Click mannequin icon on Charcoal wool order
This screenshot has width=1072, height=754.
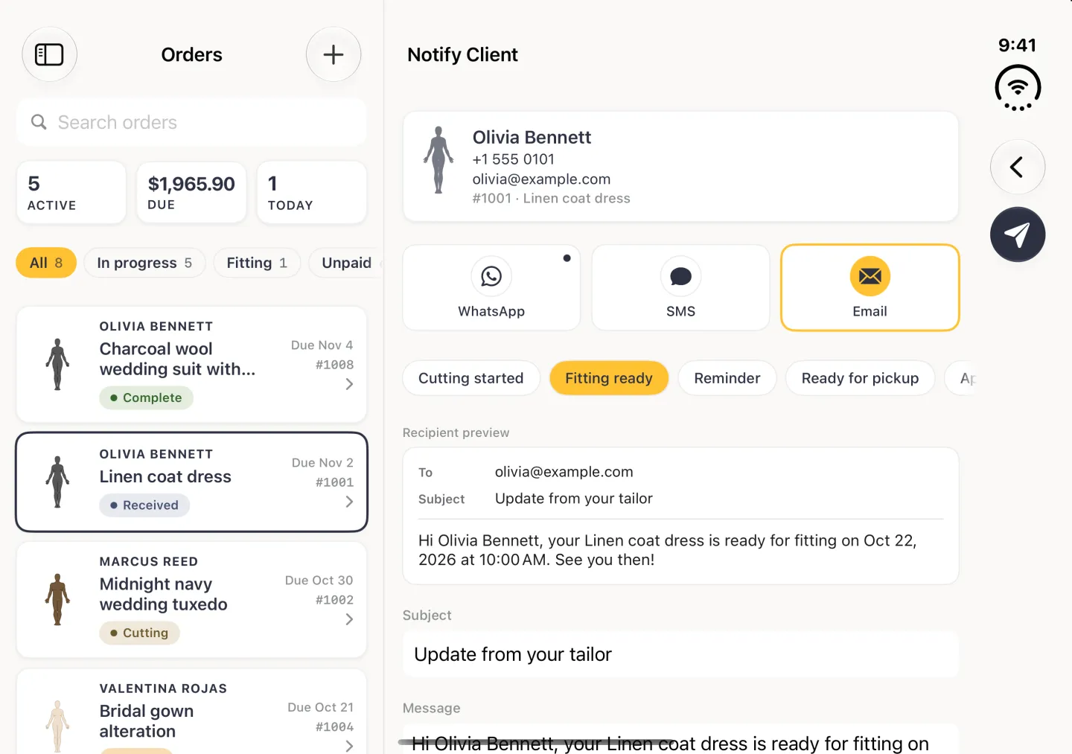[57, 364]
